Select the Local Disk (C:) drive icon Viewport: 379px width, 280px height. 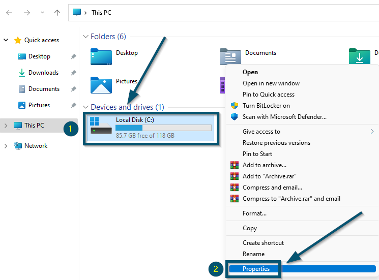[101, 126]
